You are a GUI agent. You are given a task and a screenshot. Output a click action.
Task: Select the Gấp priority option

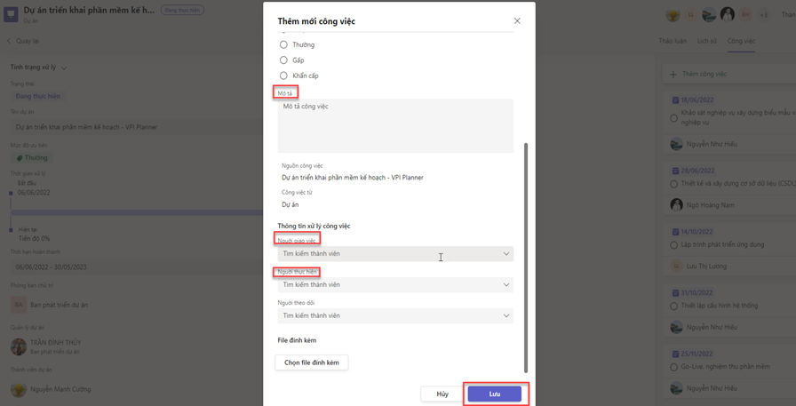tap(283, 60)
